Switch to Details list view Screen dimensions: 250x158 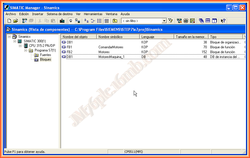point(107,21)
